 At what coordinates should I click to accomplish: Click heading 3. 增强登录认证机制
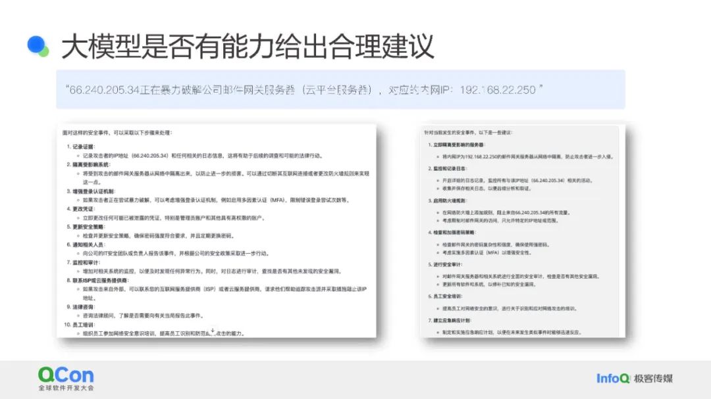click(91, 191)
